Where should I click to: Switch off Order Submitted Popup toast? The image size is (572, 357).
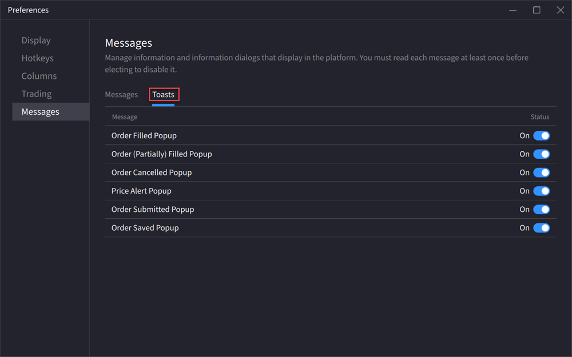tap(541, 210)
